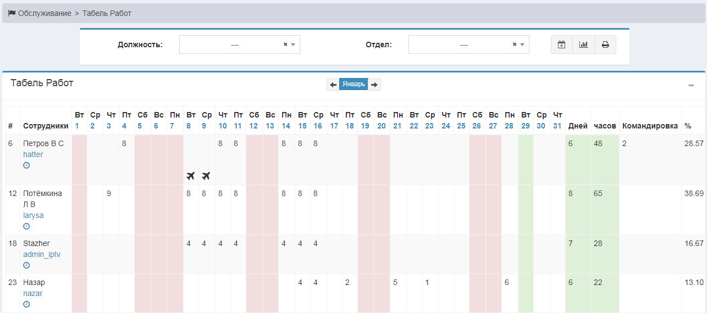This screenshot has height=313, width=707.
Task: Go to previous month with left arrow
Action: point(333,85)
